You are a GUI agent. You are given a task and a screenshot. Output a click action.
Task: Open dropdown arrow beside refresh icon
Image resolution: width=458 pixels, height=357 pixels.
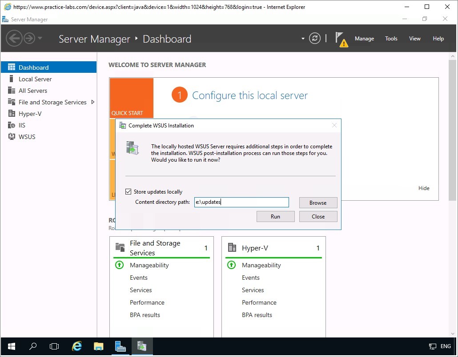(x=303, y=39)
